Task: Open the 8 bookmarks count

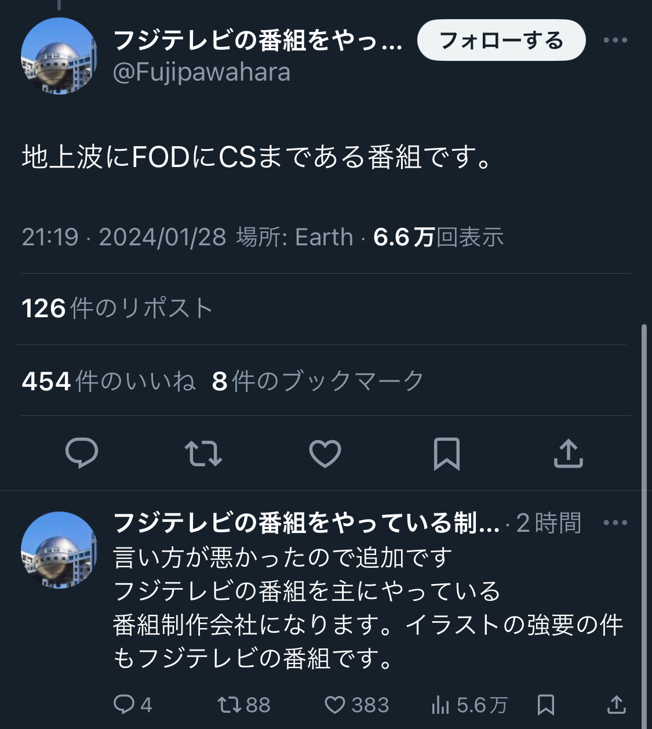Action: [x=318, y=381]
